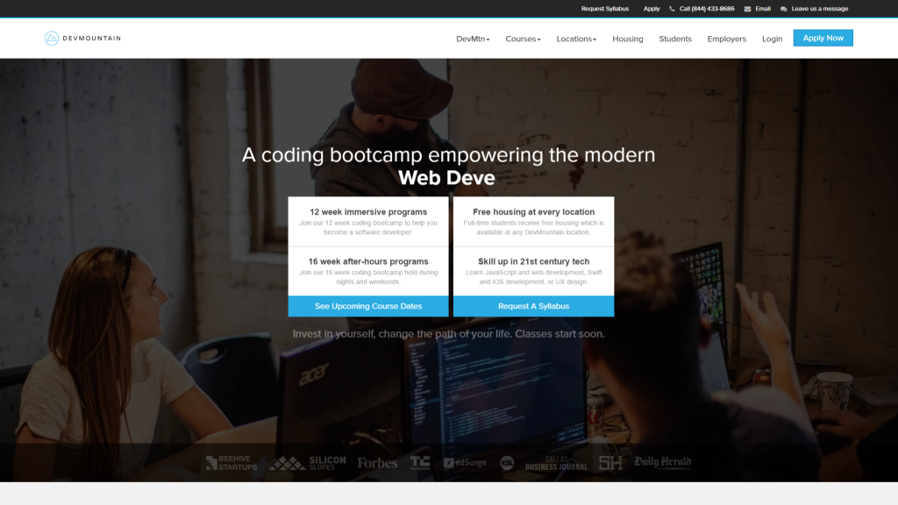This screenshot has height=505, width=898.
Task: Click See Upcoming Course Dates button
Action: coord(368,306)
